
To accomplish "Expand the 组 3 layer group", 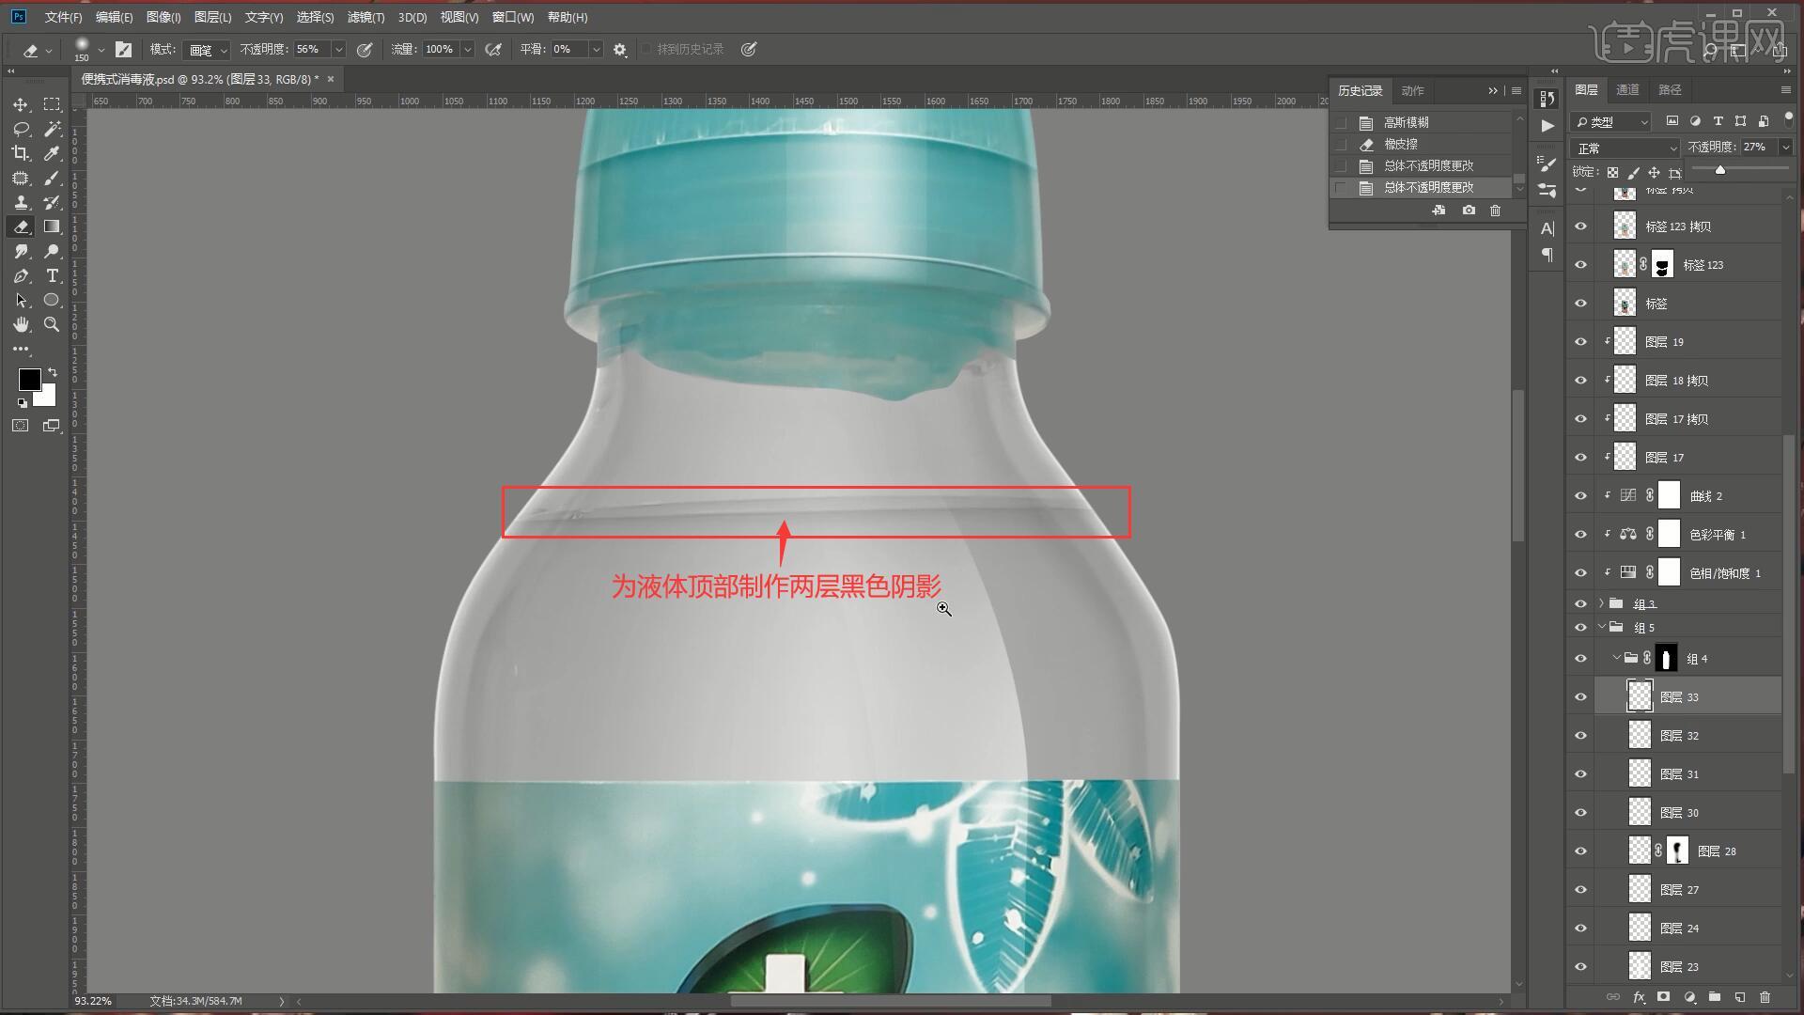I will [1601, 603].
